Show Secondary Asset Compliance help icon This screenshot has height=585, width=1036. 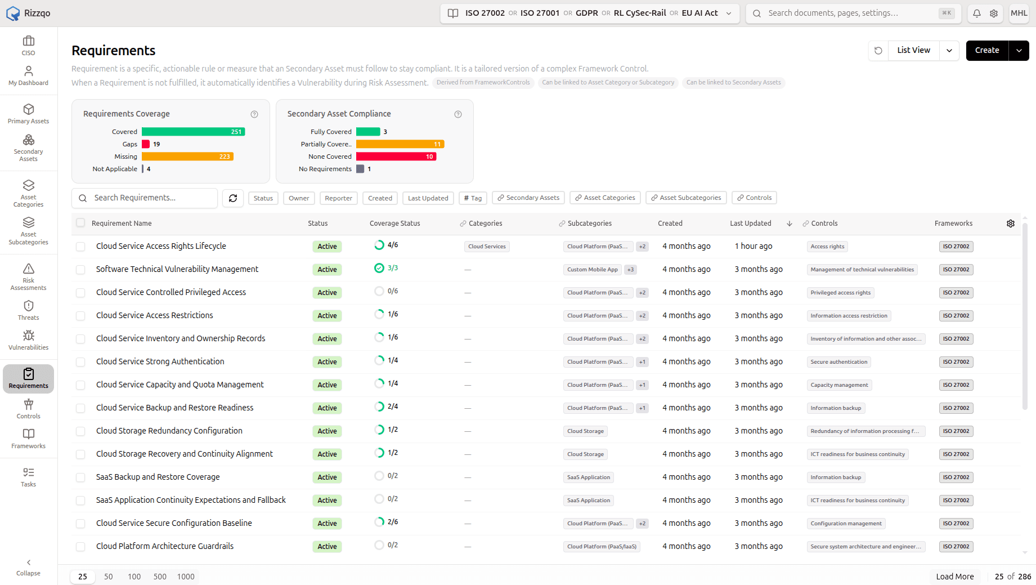458,114
